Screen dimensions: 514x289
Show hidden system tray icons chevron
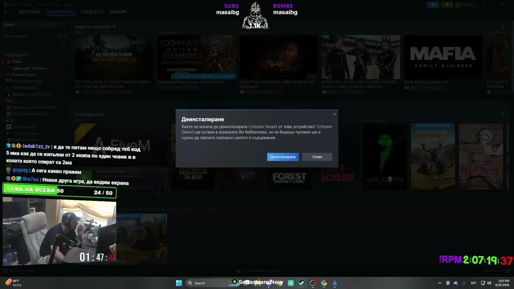click(440, 283)
